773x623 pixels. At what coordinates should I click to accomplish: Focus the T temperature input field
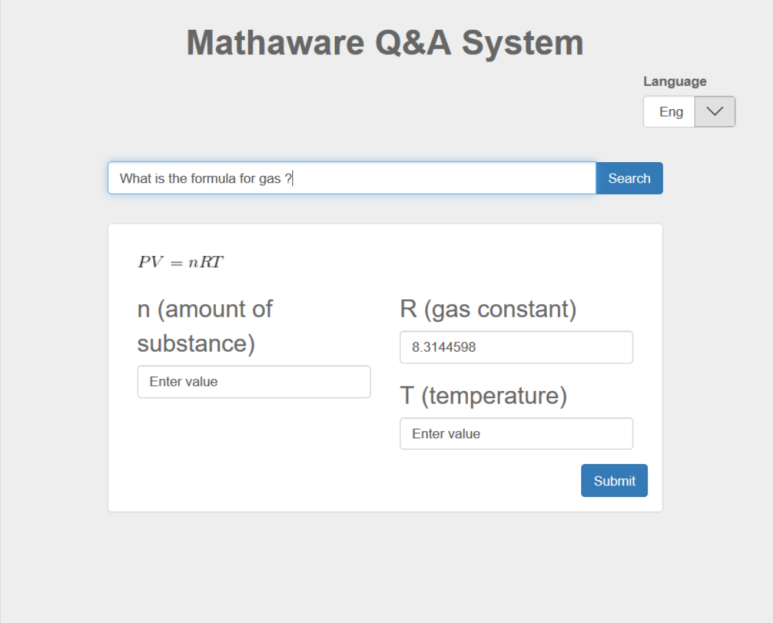[516, 434]
